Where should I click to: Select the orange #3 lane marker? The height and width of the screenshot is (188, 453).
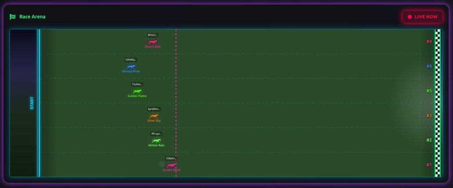click(429, 116)
